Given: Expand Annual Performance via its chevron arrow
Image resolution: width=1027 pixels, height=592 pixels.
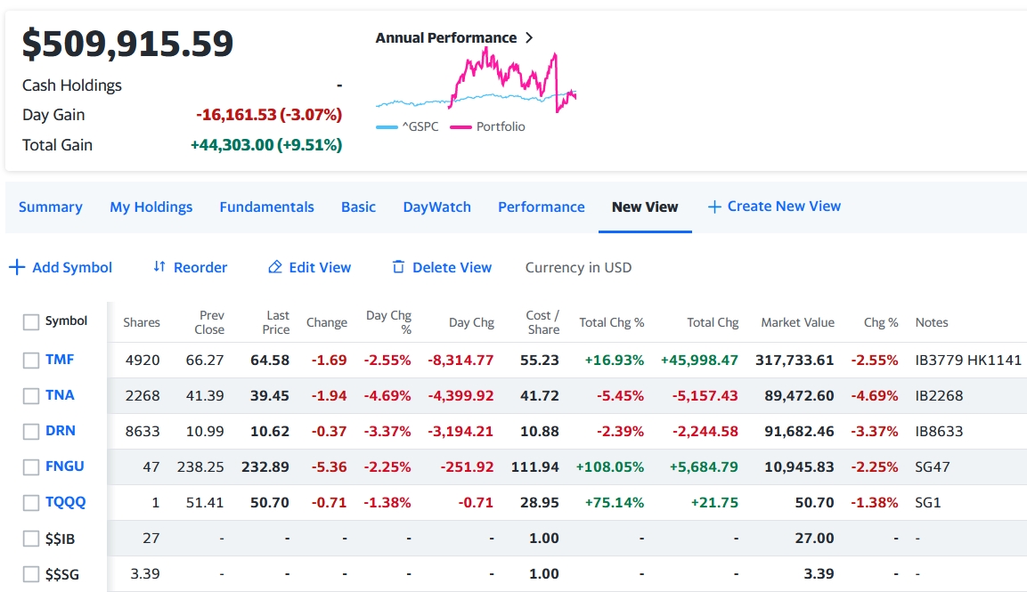Looking at the screenshot, I should point(529,37).
